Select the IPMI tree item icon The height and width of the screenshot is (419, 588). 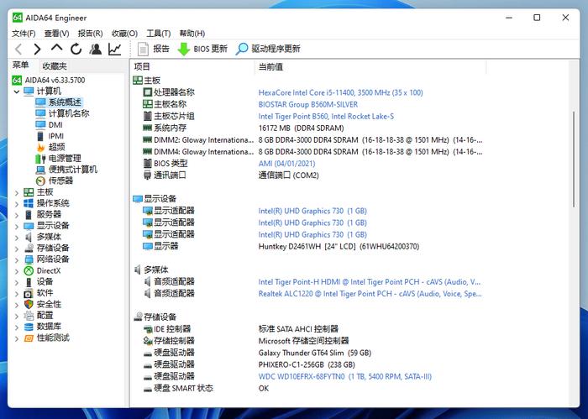click(x=40, y=136)
